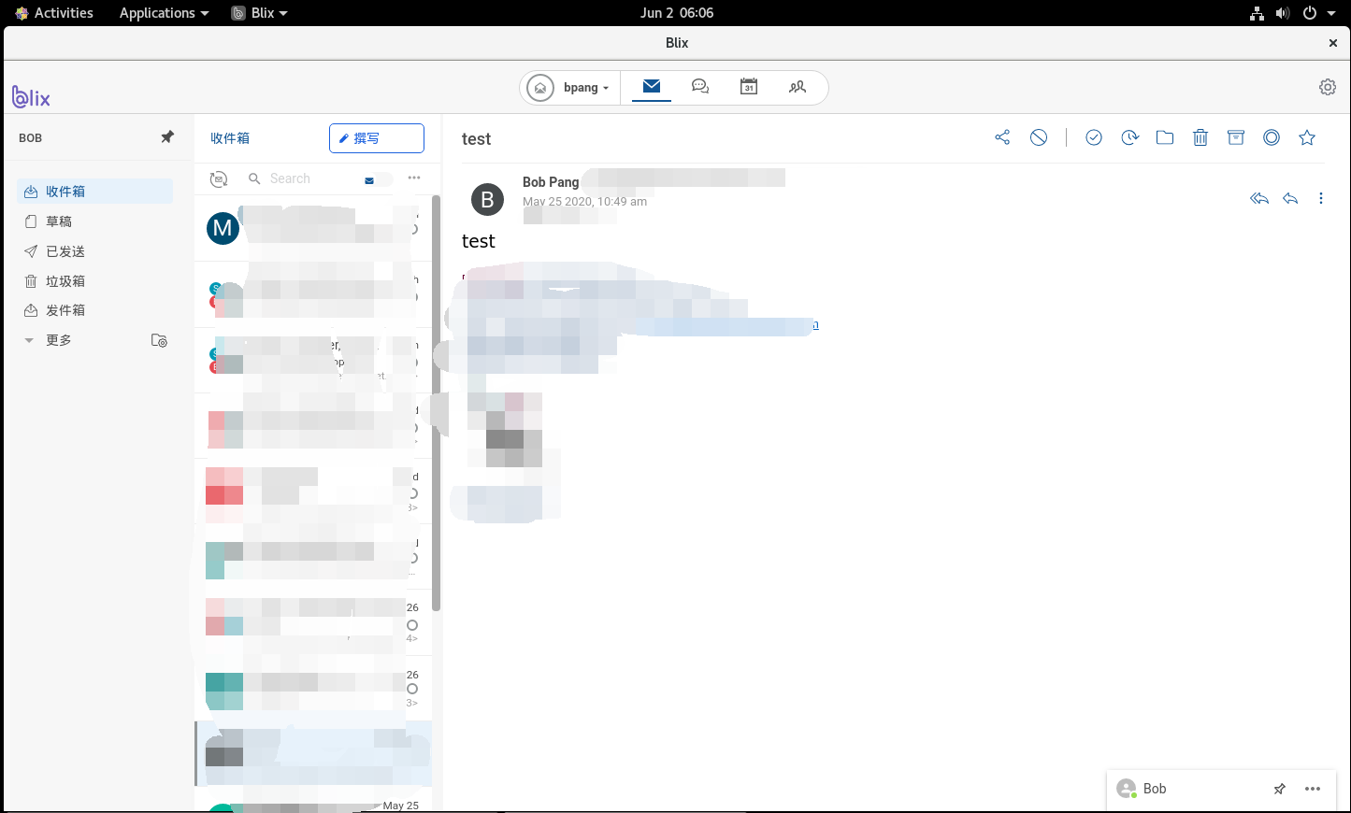Switch to the Mail tab
The image size is (1351, 813).
point(652,87)
